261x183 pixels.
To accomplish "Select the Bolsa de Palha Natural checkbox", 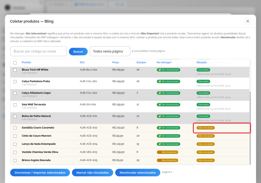I will (x=15, y=117).
